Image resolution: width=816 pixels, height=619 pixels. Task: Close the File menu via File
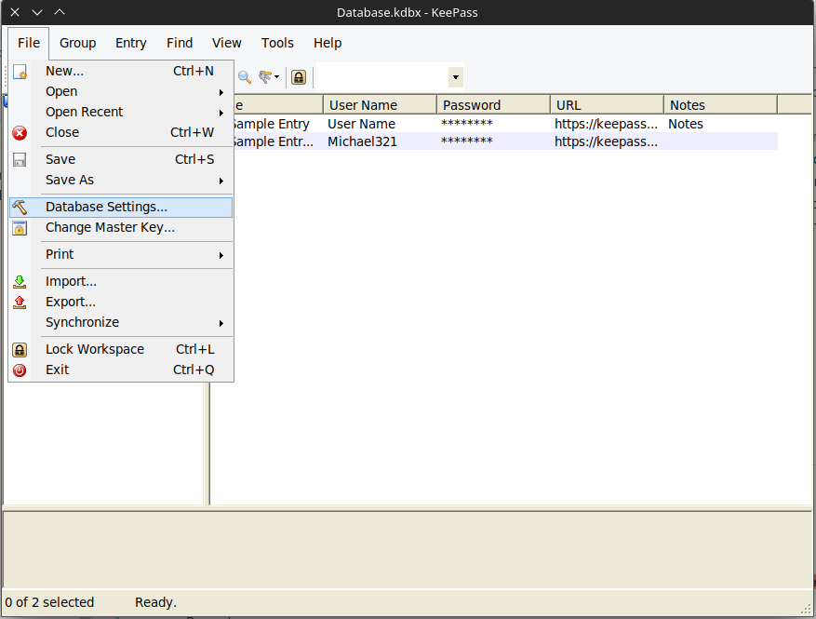(29, 43)
